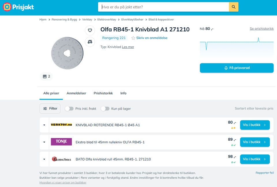Click offer title BATO Olfa knivblad rull 45mm
Screen dimensions: 277x187
tap(113, 159)
